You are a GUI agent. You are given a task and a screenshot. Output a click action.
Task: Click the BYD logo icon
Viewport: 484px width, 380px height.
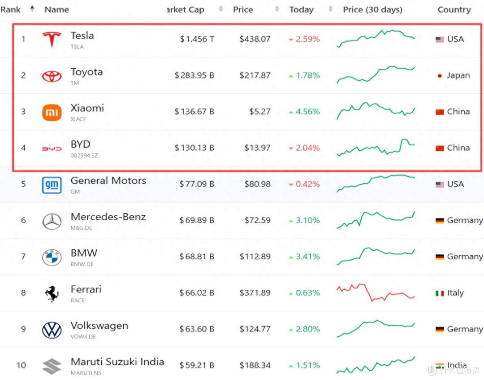tap(52, 149)
